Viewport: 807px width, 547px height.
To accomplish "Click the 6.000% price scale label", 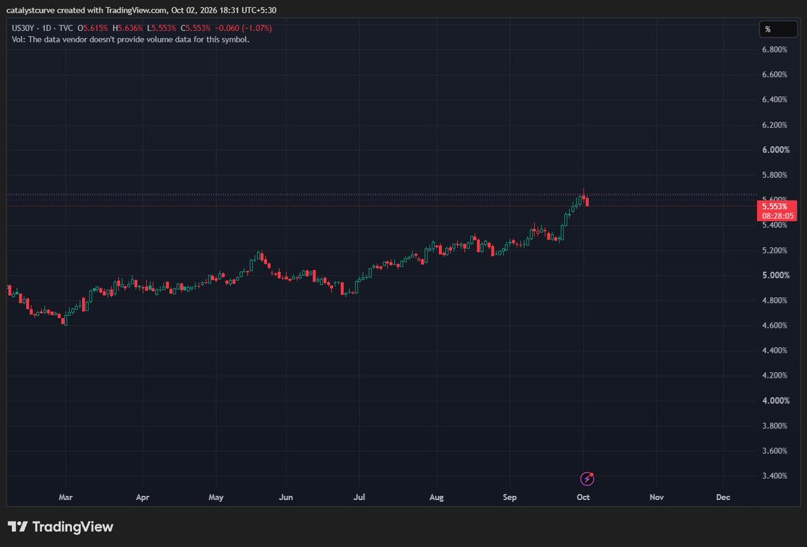I will [775, 150].
